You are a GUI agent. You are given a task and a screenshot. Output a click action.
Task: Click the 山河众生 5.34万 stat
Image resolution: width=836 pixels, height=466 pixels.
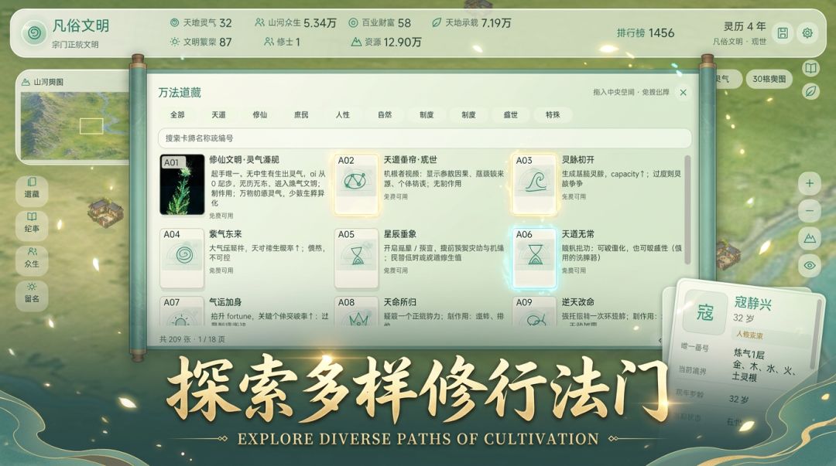[296, 23]
